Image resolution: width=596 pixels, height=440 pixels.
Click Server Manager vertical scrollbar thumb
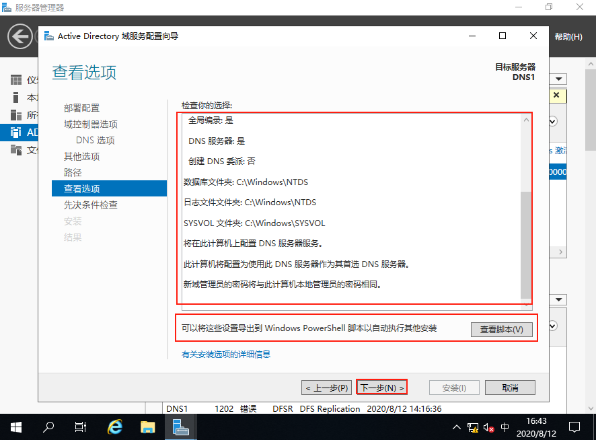click(591, 110)
